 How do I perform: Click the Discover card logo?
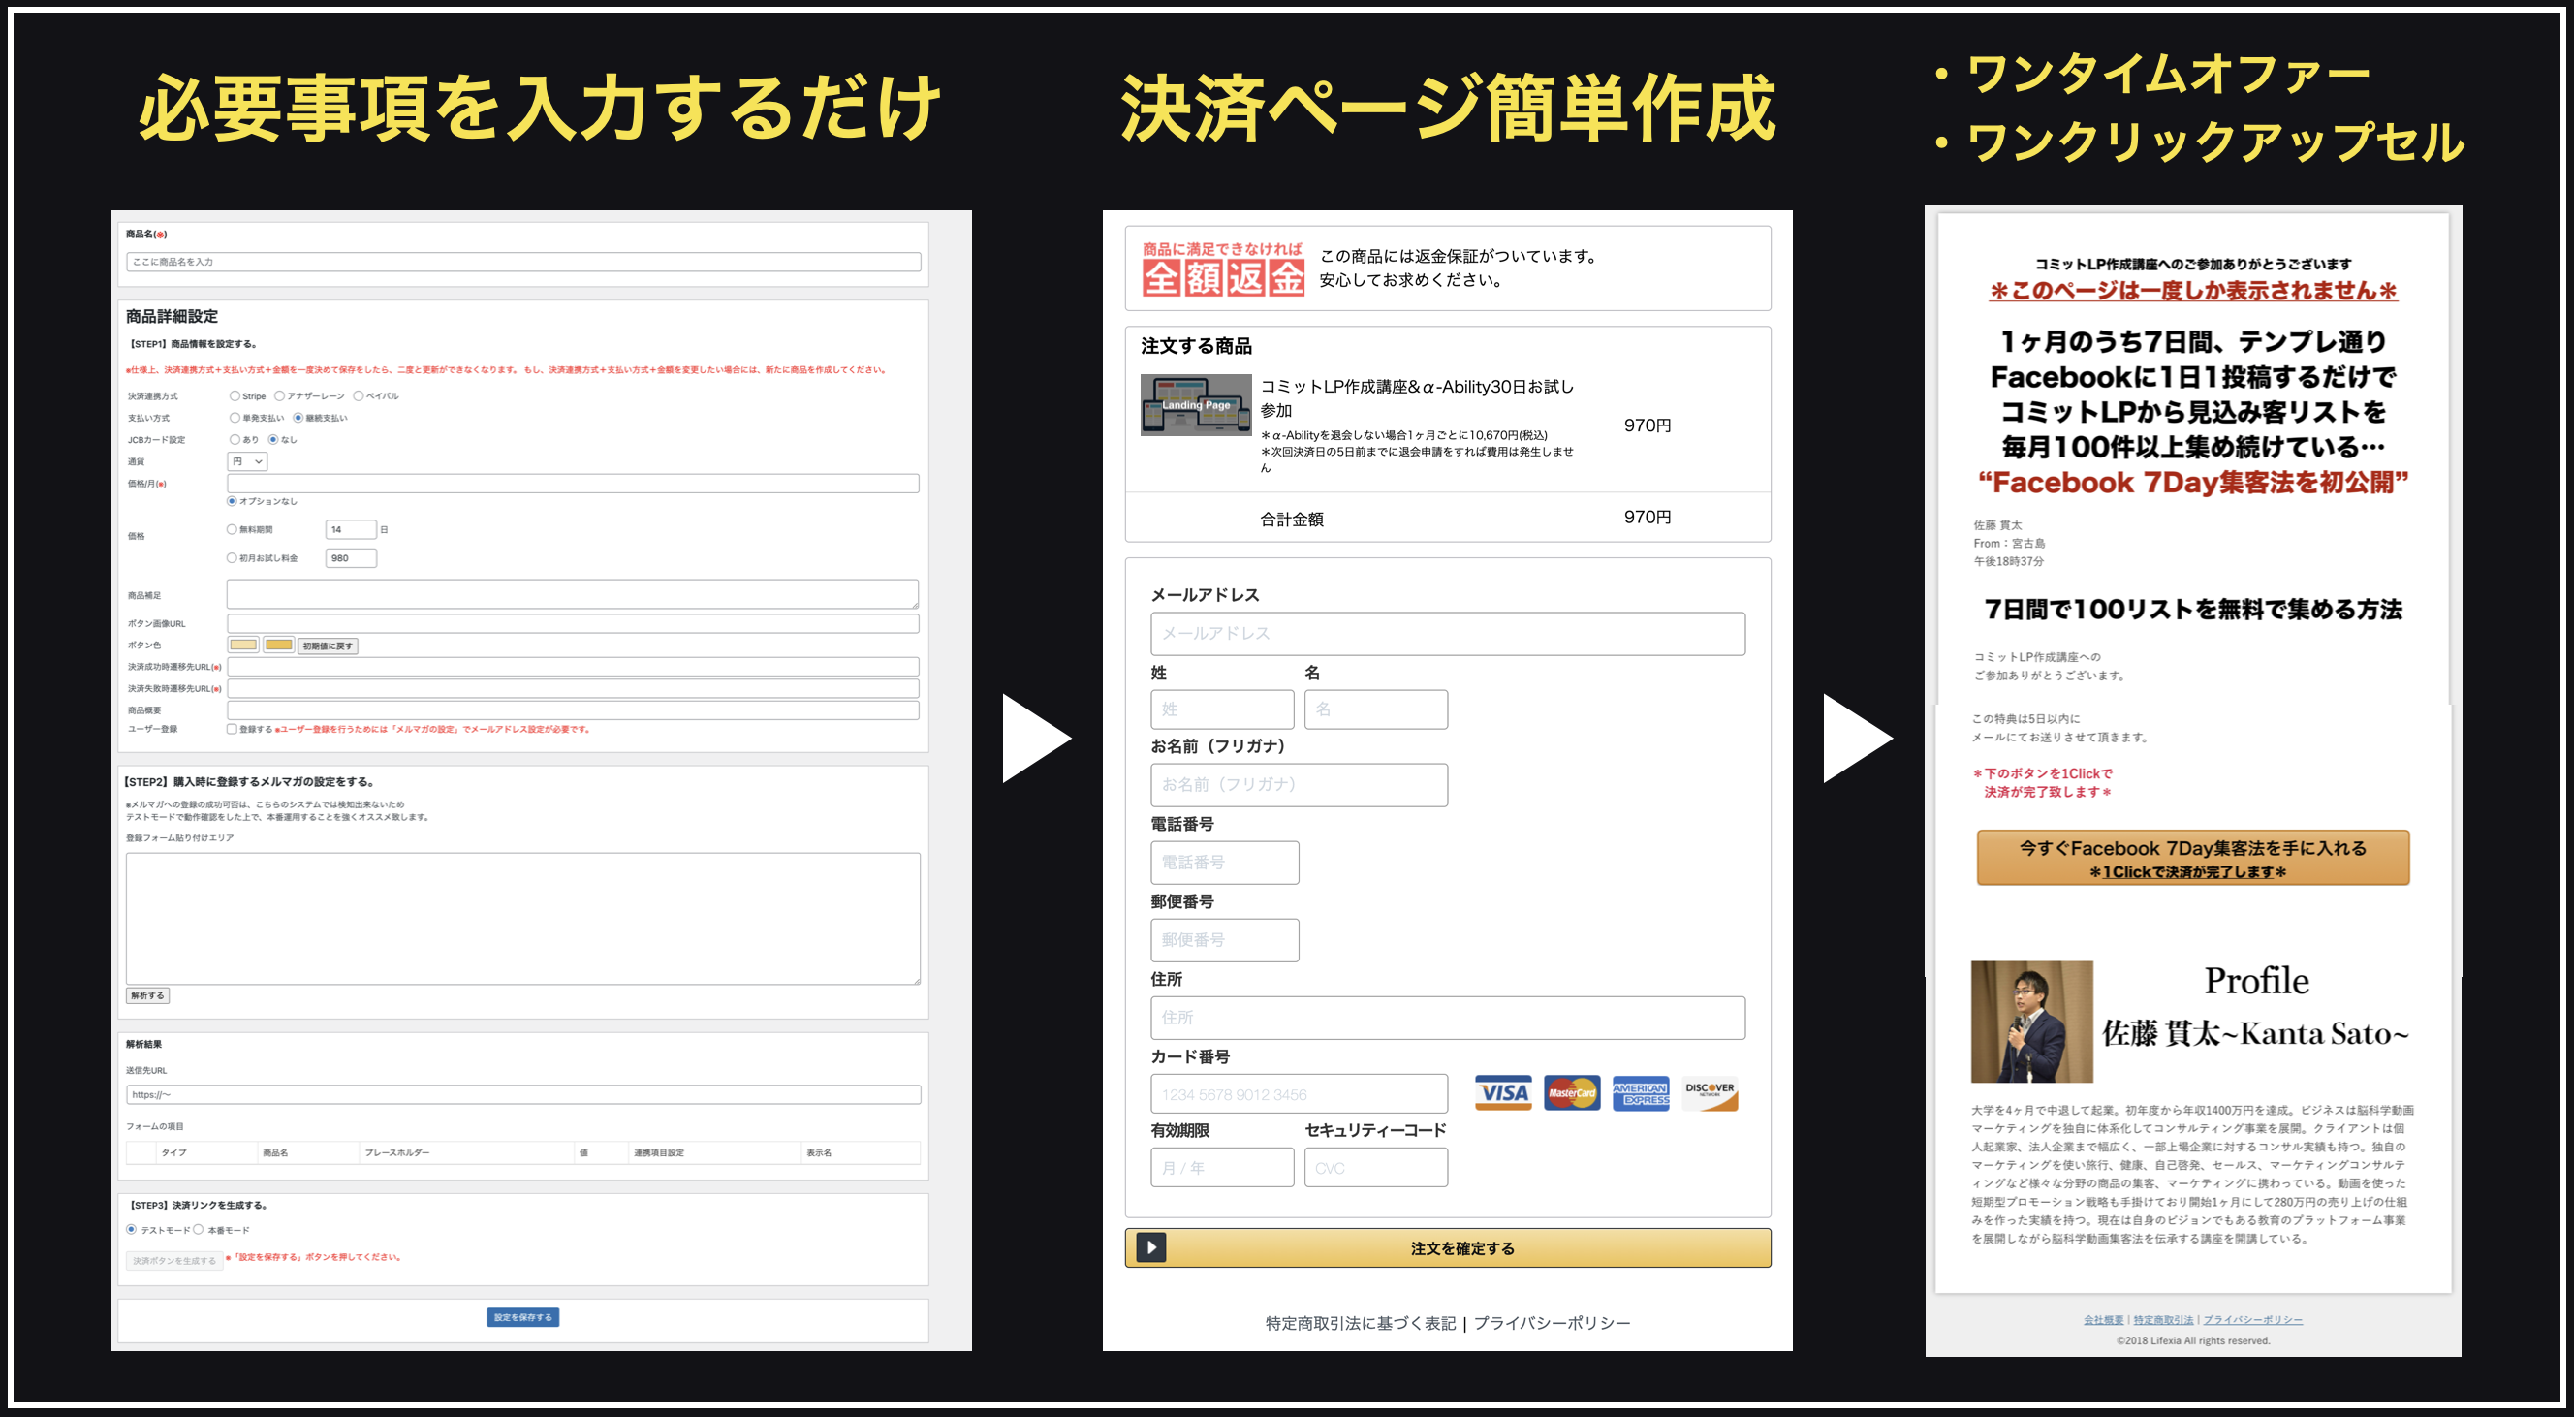tap(1710, 1092)
